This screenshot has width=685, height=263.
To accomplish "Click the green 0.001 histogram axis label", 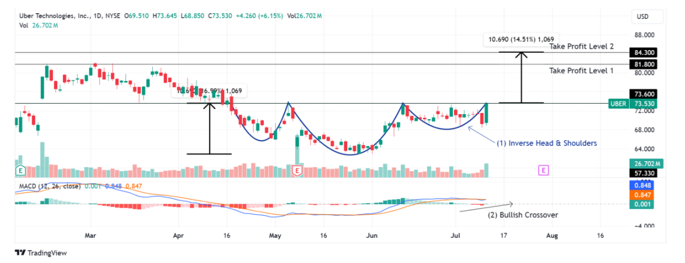I will coord(642,204).
